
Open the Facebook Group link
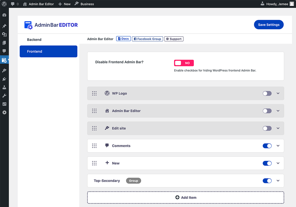147,39
